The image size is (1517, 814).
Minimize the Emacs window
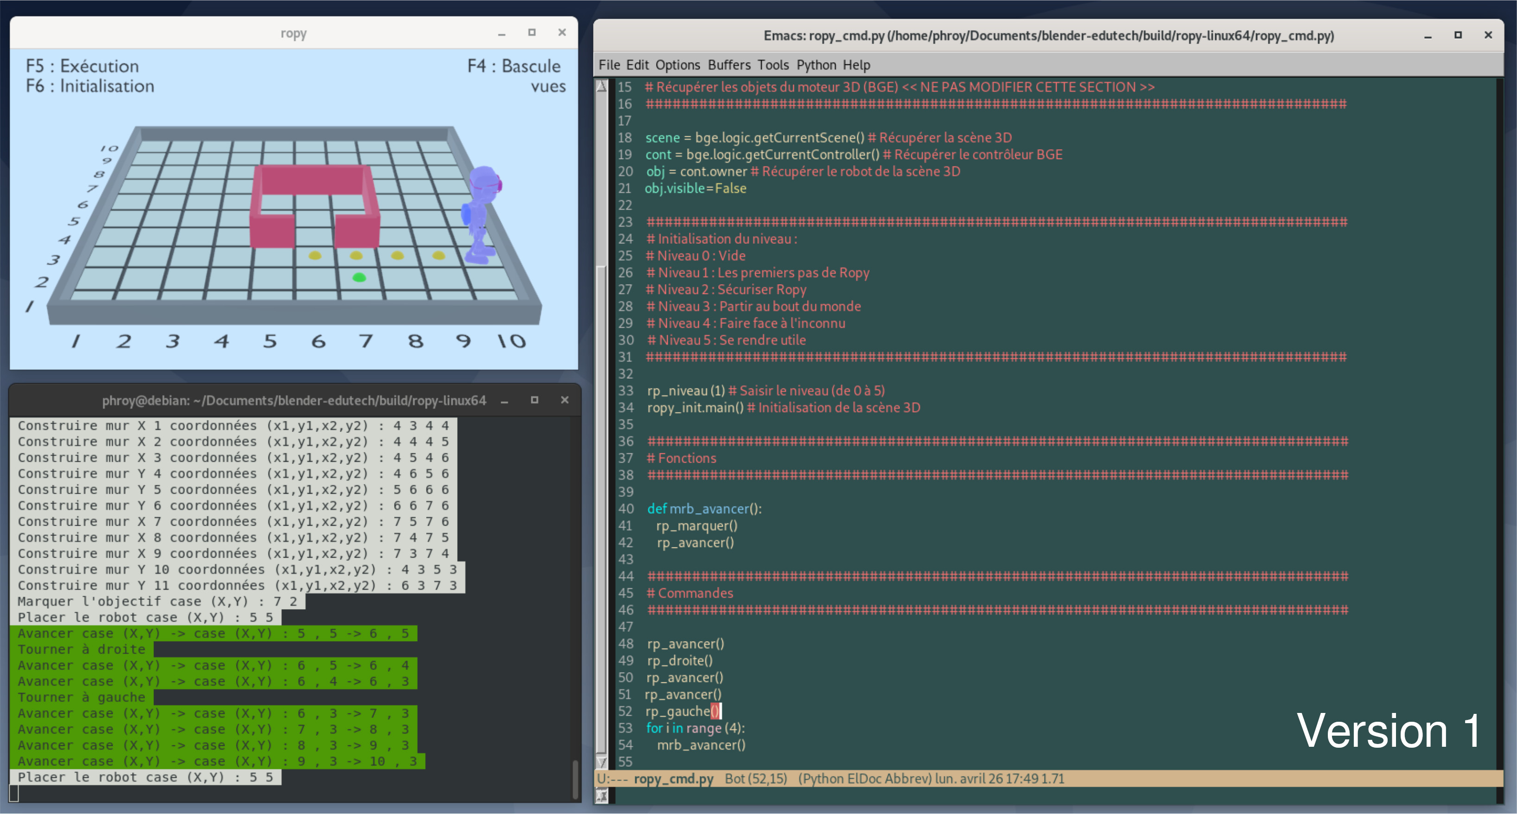pyautogui.click(x=1428, y=36)
